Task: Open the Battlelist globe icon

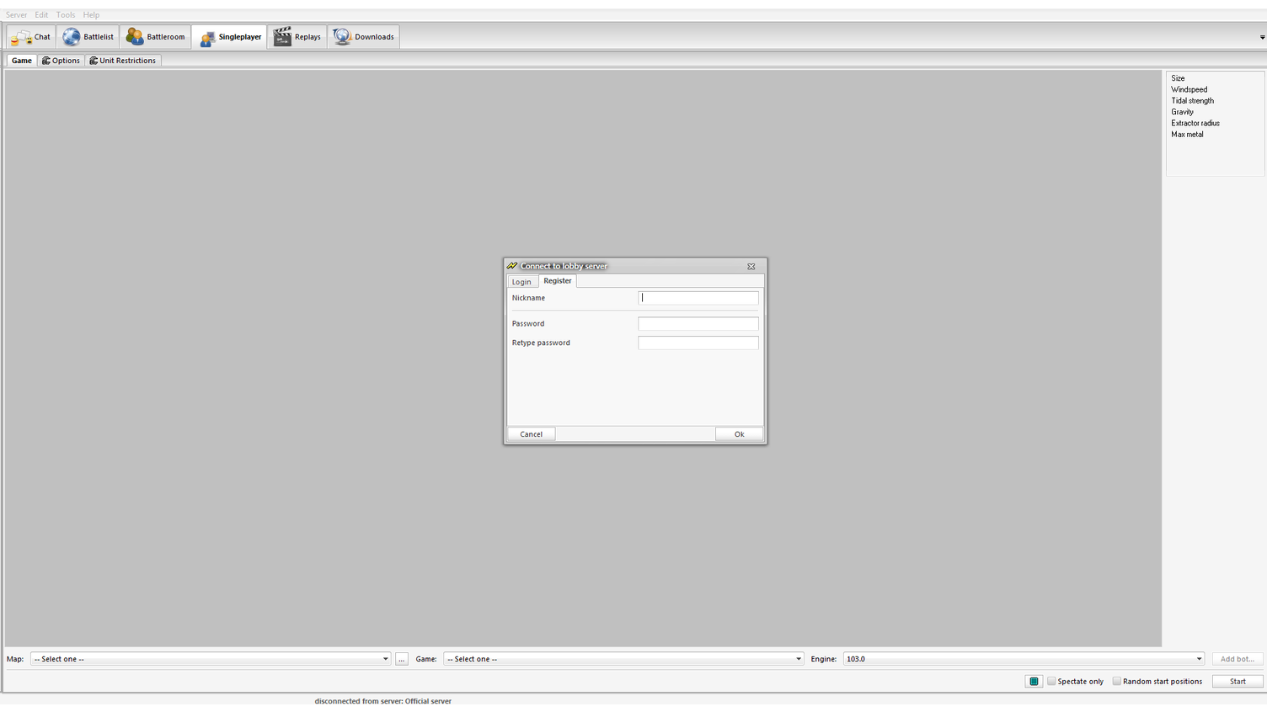Action: point(72,37)
